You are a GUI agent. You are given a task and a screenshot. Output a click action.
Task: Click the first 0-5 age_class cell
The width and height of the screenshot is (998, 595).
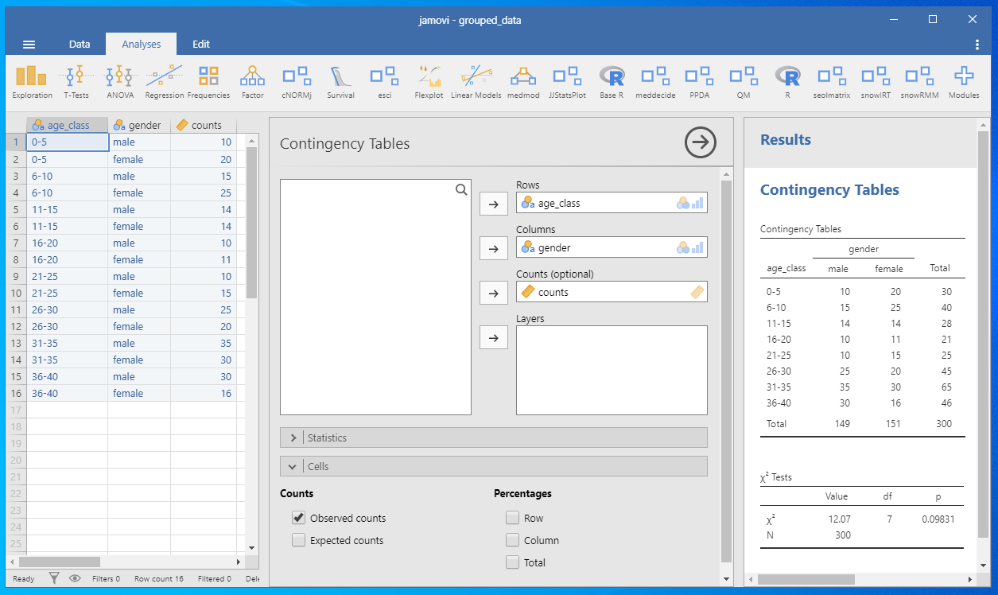68,142
